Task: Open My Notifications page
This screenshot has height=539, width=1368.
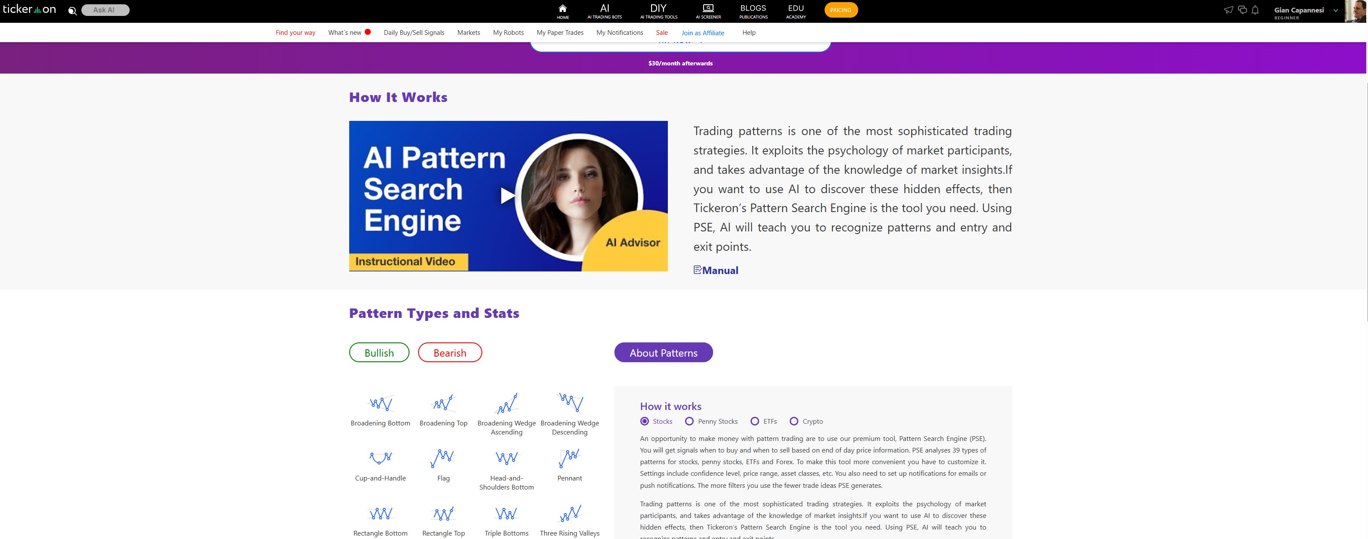Action: (x=619, y=33)
